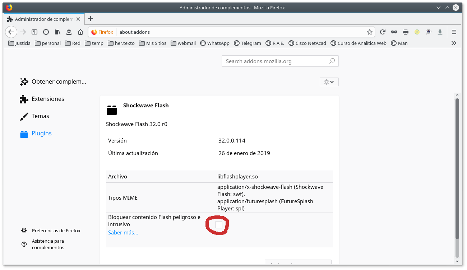Open the Saber más link
This screenshot has width=467, height=270.
coord(123,232)
